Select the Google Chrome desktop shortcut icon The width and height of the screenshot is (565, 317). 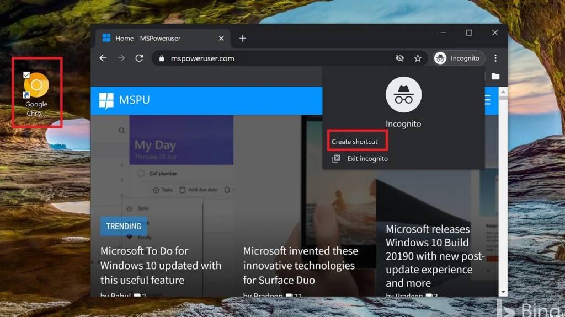point(36,85)
